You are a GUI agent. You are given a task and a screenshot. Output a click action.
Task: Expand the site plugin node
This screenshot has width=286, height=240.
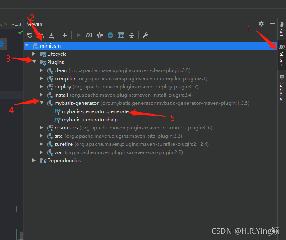(41, 136)
